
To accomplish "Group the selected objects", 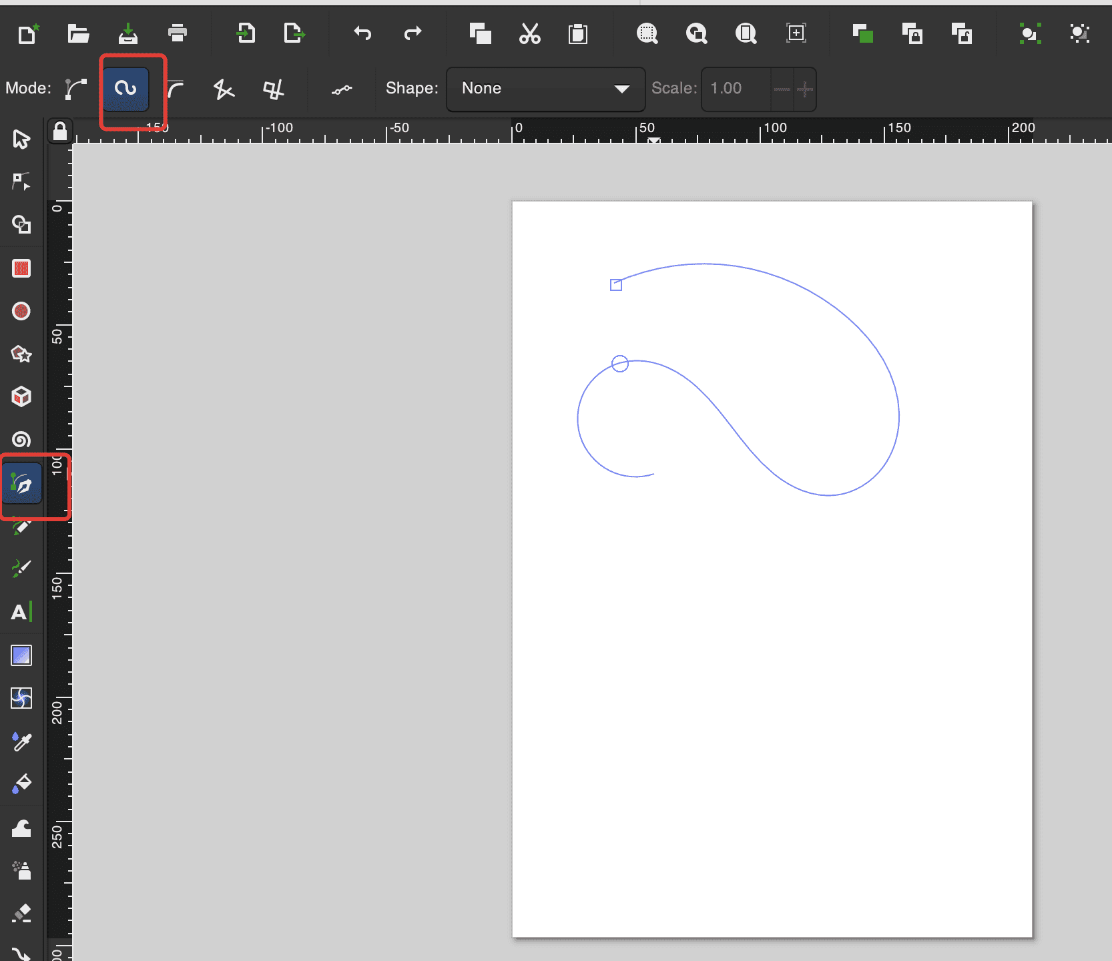I will (1030, 33).
